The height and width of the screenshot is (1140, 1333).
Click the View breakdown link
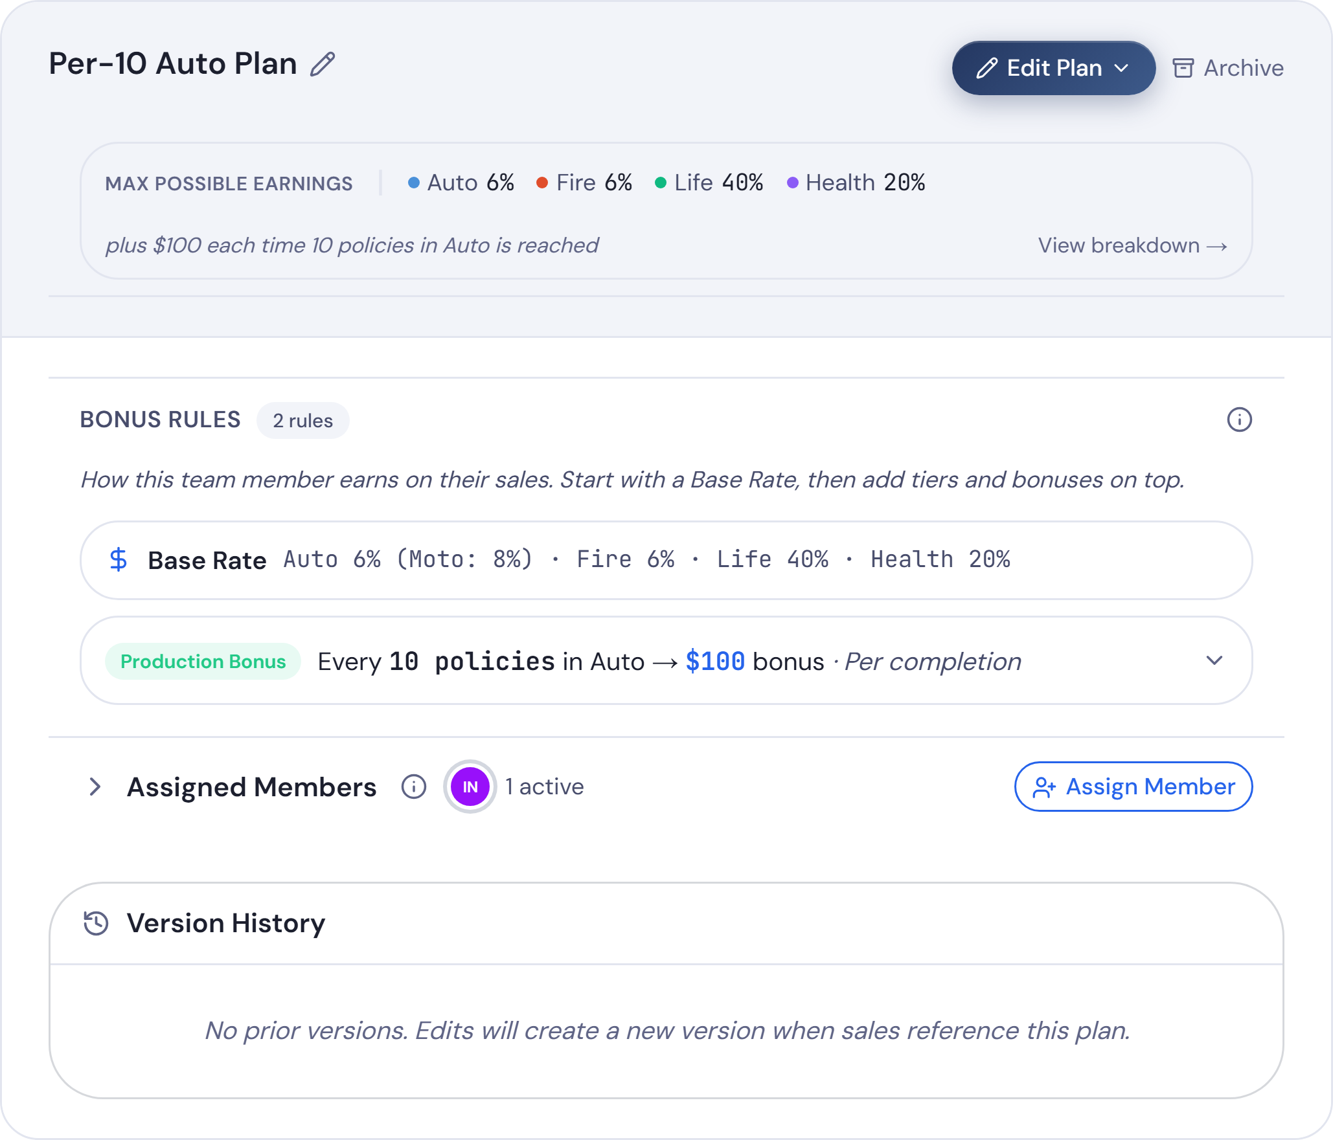[x=1132, y=245]
